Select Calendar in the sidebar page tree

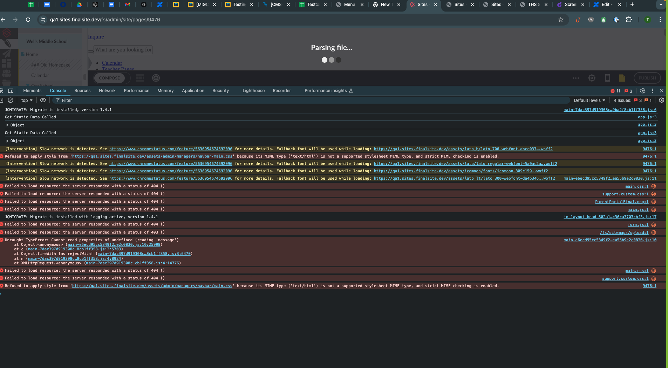pos(40,76)
